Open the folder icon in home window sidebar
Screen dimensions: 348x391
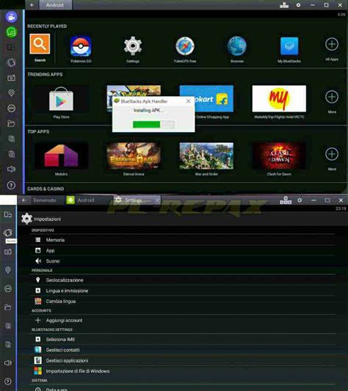point(11,123)
